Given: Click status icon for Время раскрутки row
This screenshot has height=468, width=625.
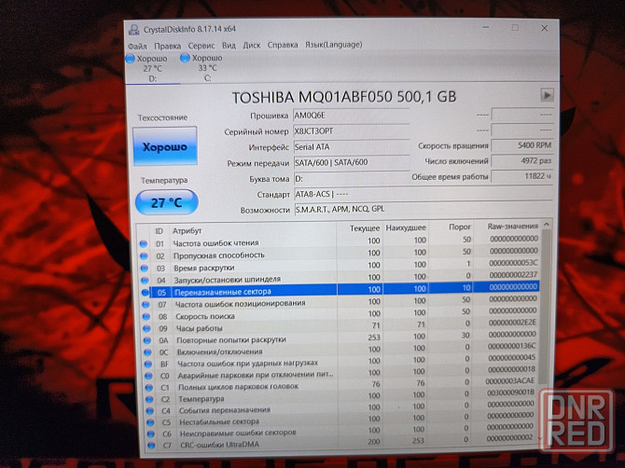Looking at the screenshot, I should 143,267.
